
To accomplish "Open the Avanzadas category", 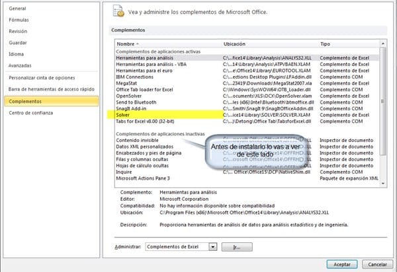I will 20,65.
